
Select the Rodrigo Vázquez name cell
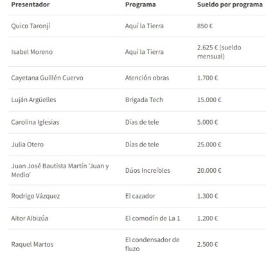35,196
